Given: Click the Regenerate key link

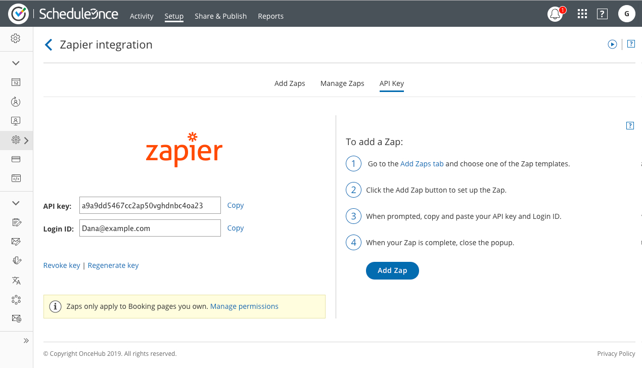Looking at the screenshot, I should point(113,265).
